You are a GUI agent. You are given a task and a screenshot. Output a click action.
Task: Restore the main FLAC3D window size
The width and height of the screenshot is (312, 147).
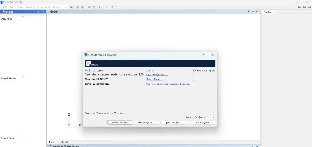(297, 2)
